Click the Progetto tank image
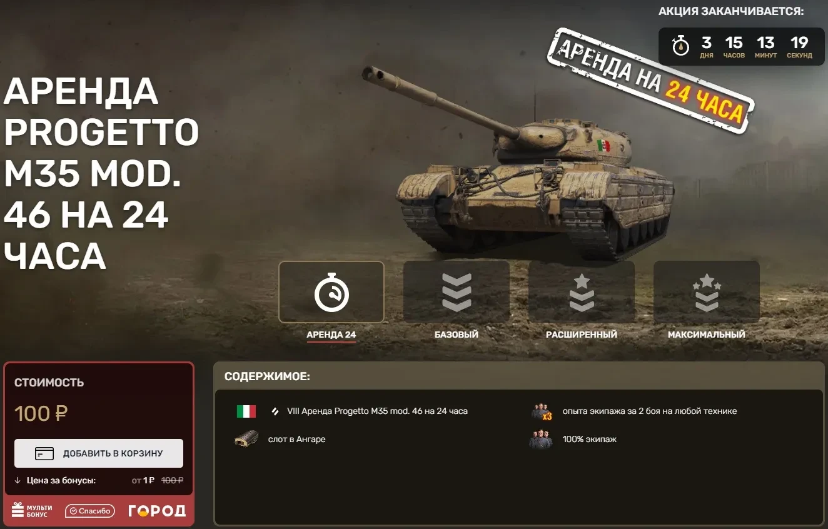 pyautogui.click(x=519, y=163)
